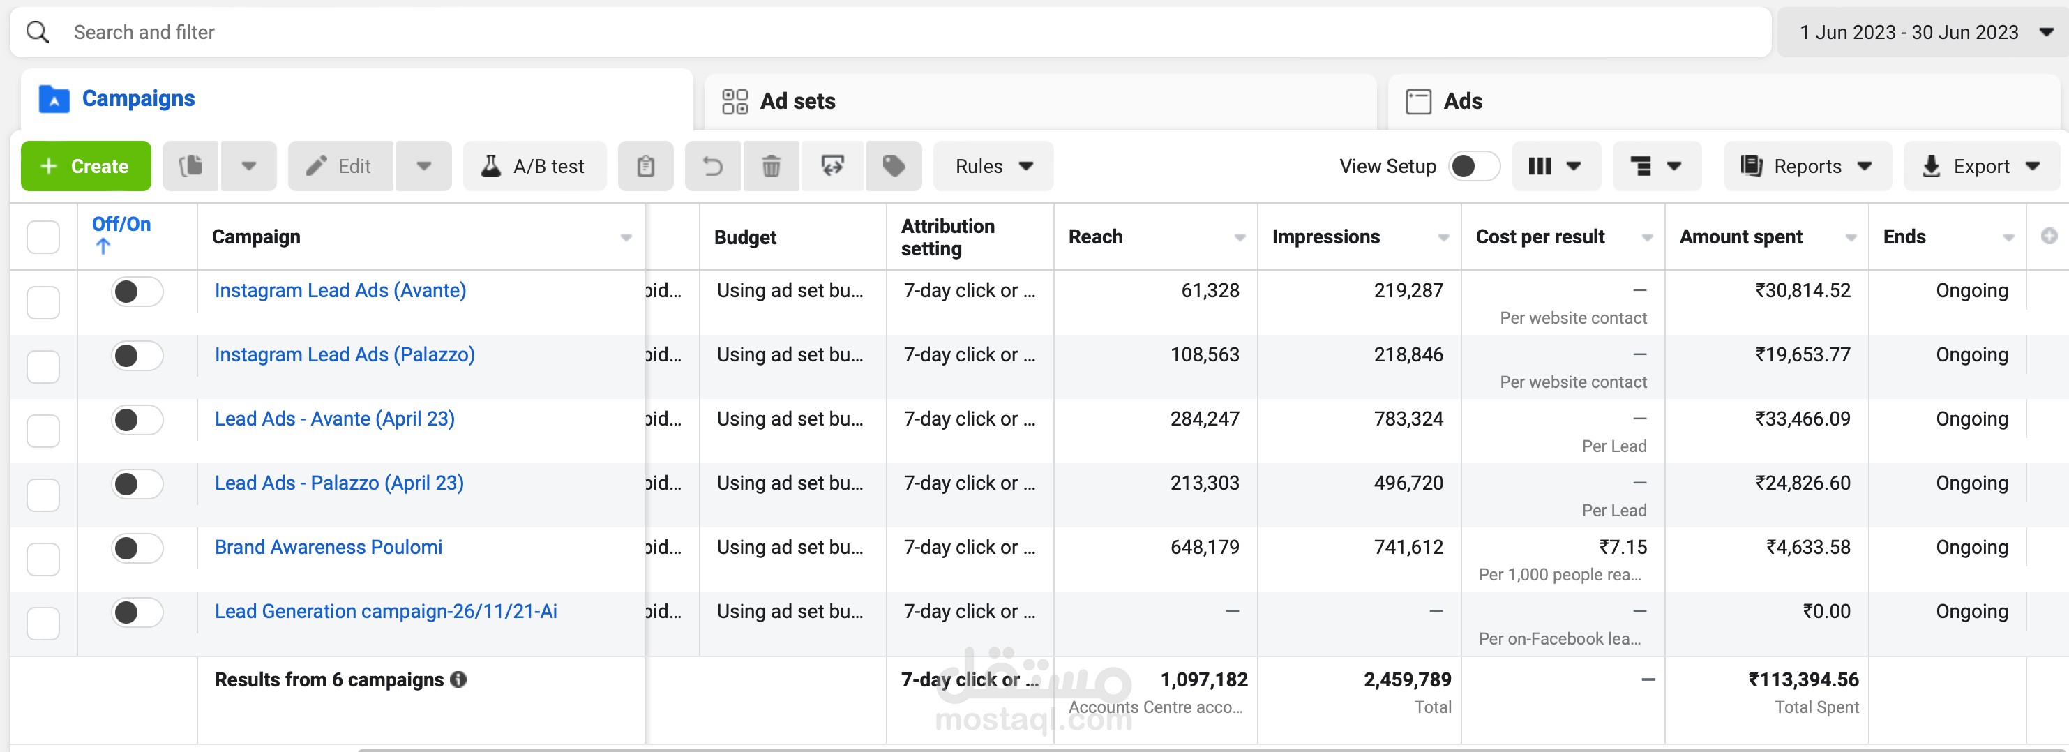The width and height of the screenshot is (2069, 752).
Task: Click the clipboard paste icon
Action: coord(645,166)
